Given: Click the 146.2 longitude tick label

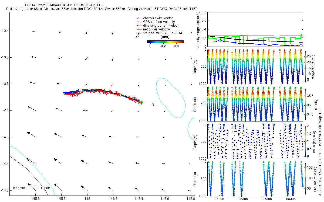Looking at the screenshot, I should (x=113, y=199).
